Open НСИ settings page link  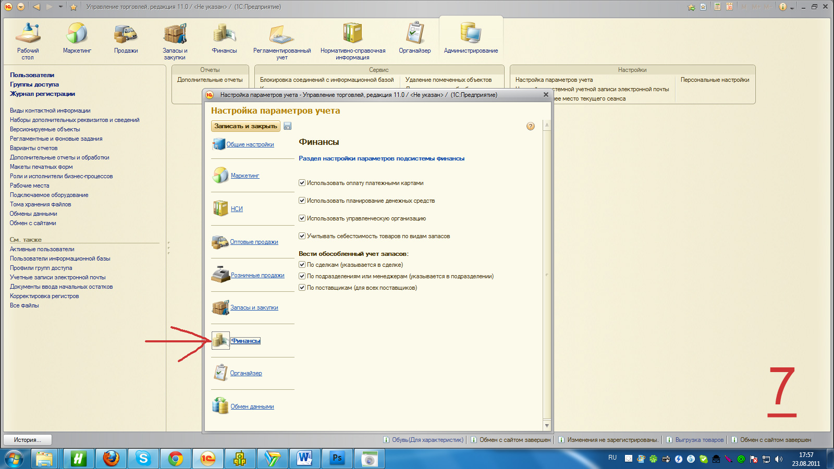pyautogui.click(x=237, y=209)
